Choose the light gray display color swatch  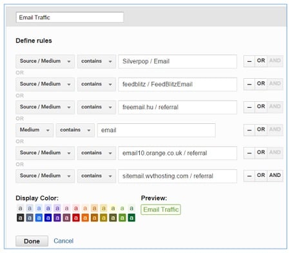click(x=20, y=208)
